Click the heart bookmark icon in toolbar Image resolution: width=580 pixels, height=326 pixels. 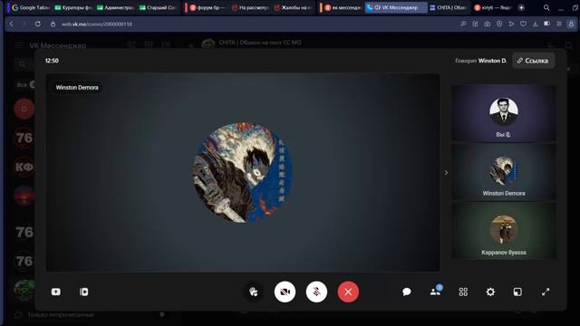pyautogui.click(x=523, y=24)
